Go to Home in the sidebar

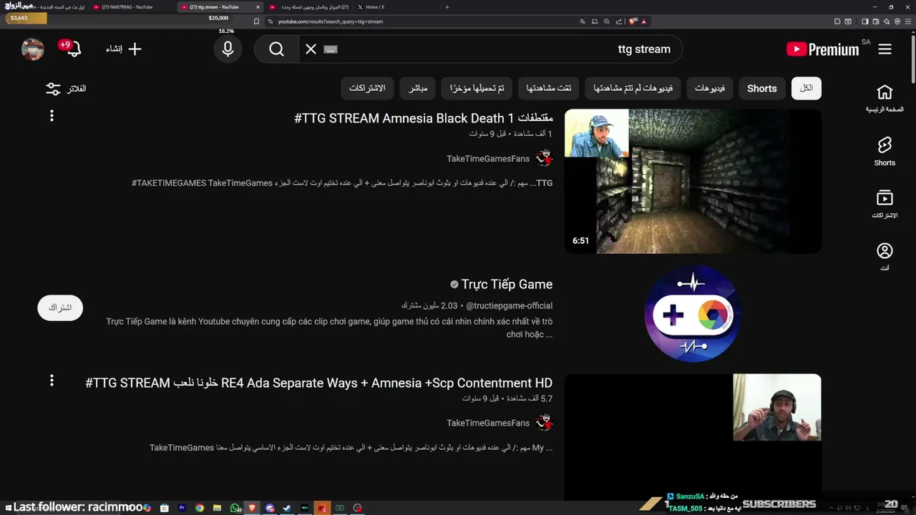885,98
